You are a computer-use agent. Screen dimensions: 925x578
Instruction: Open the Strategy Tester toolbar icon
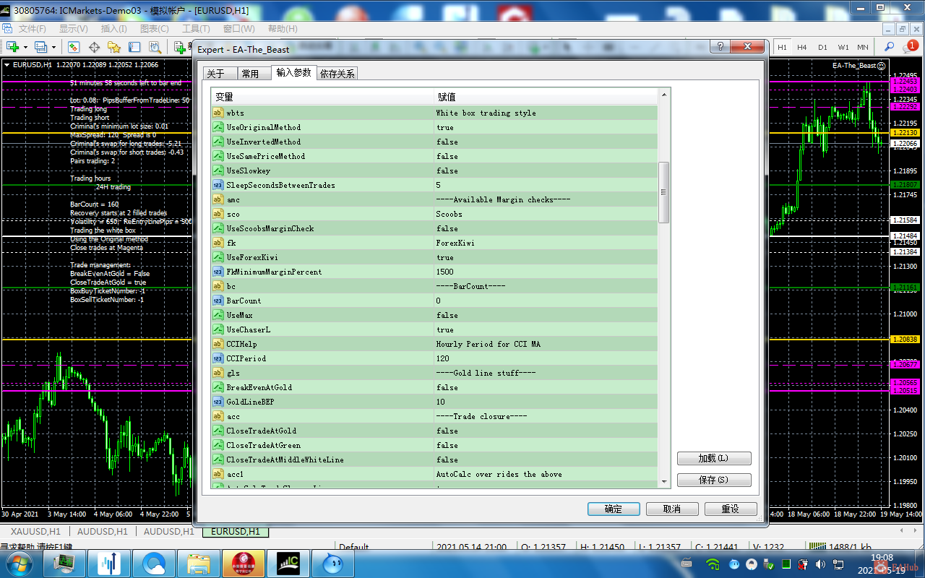coord(155,47)
